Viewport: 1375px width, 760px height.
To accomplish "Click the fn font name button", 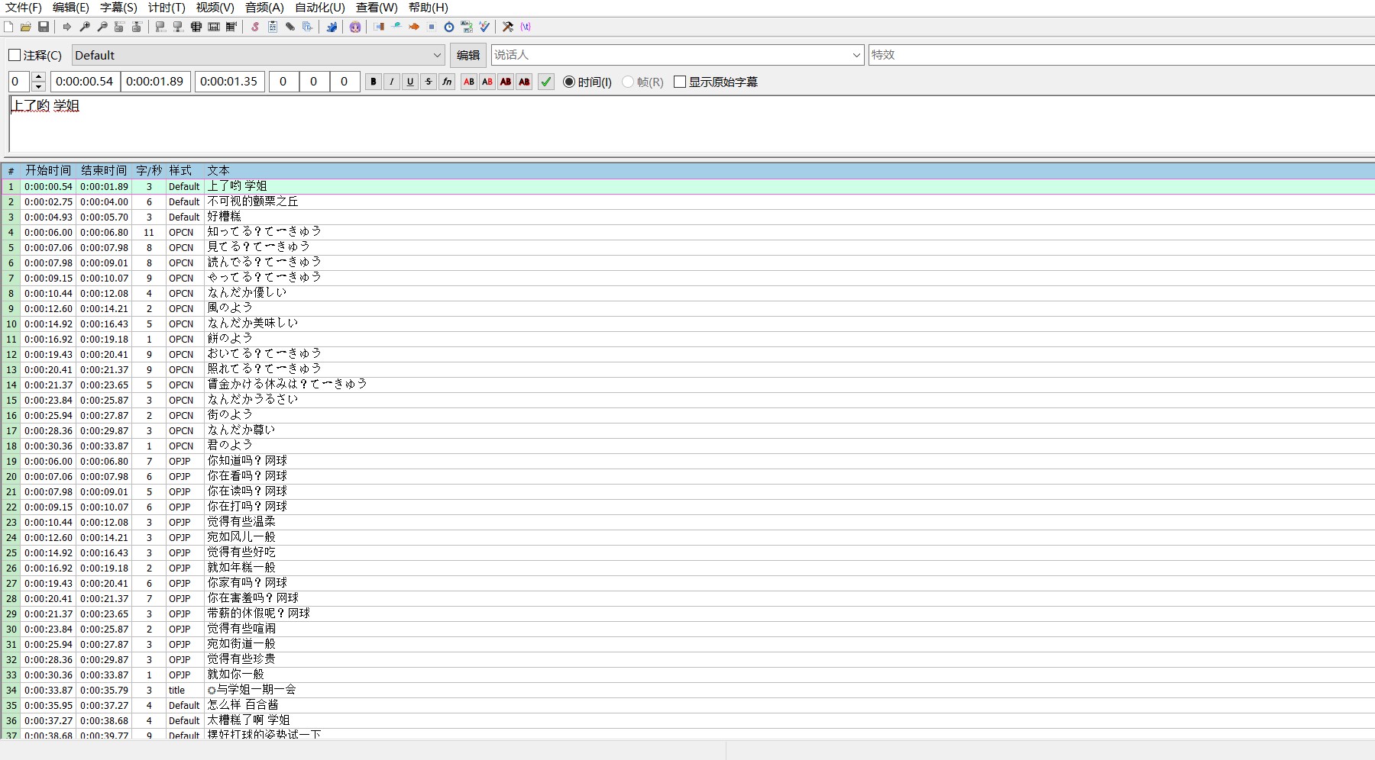I will 447,82.
